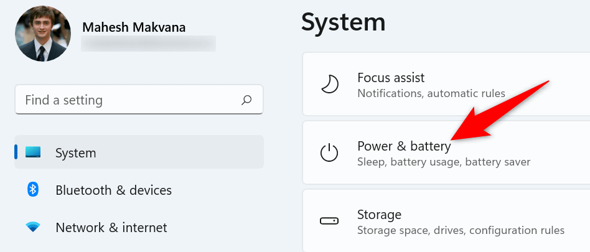Go to Network & internet settings
This screenshot has width=590, height=252.
(x=111, y=228)
